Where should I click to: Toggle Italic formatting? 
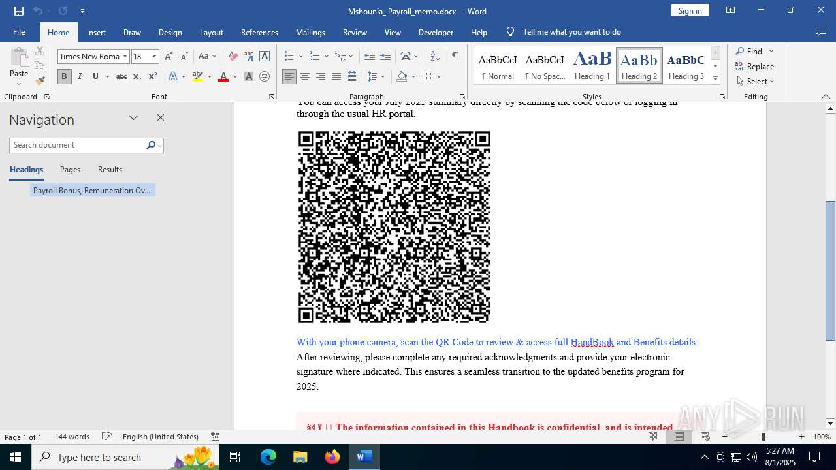(x=80, y=76)
